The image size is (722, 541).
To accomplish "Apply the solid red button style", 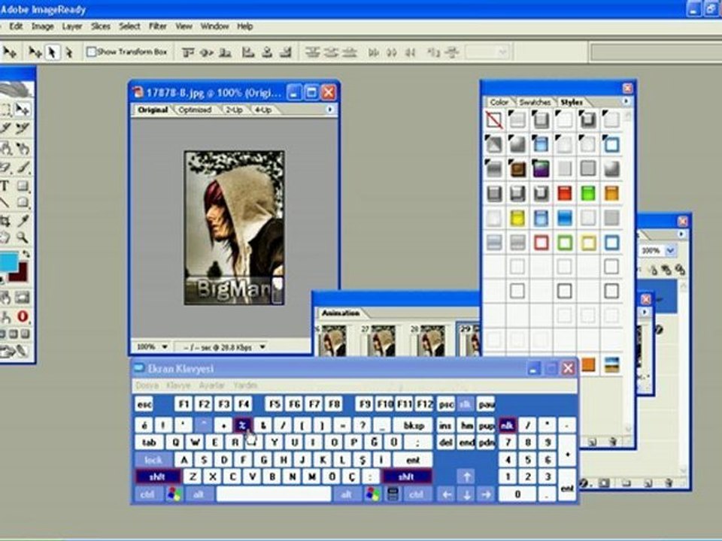I will 565,193.
